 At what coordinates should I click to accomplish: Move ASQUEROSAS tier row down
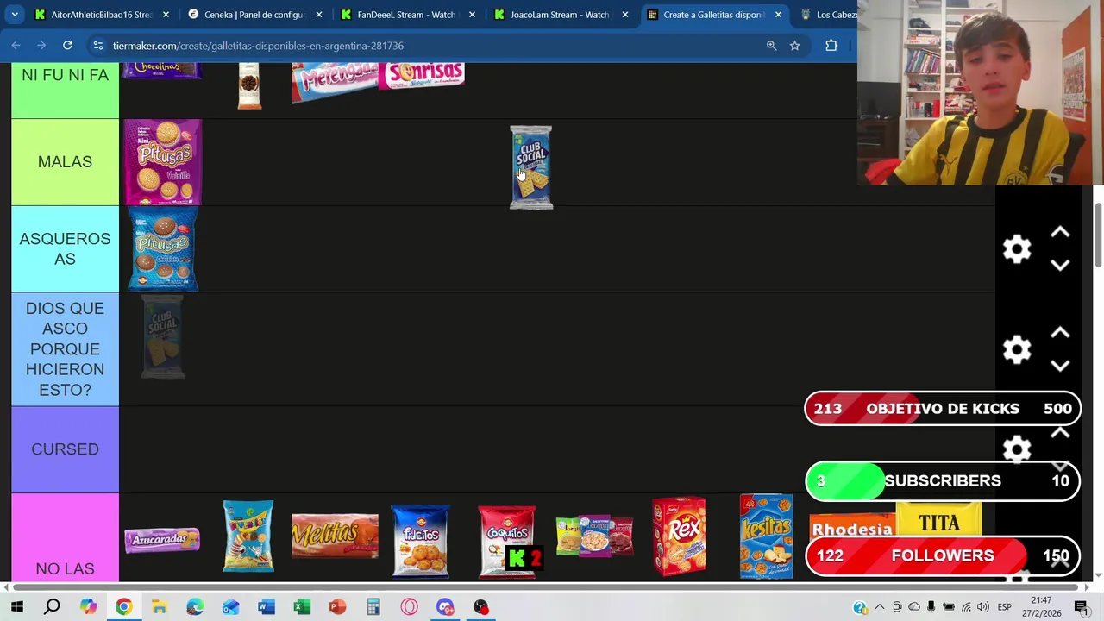[x=1060, y=266]
